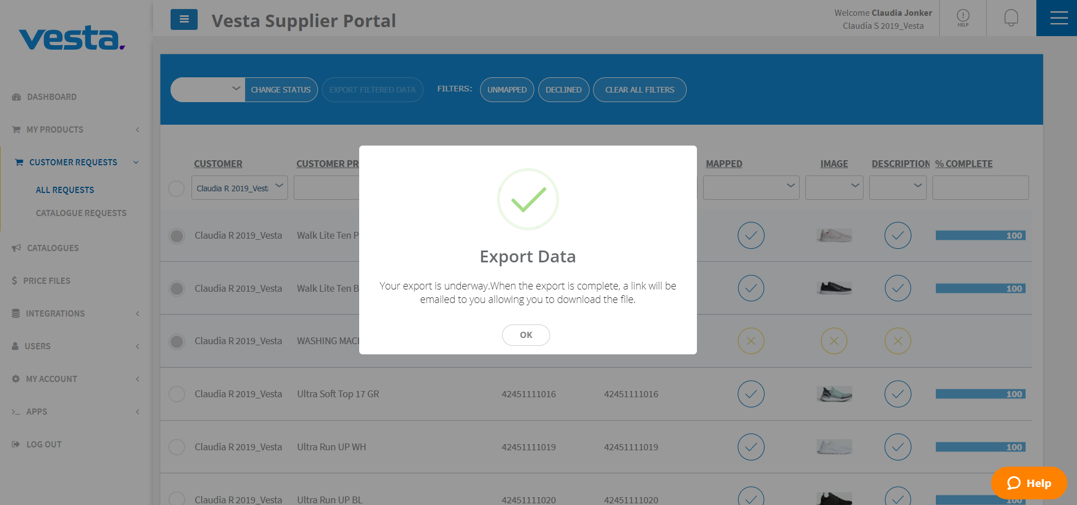
Task: Sort by % Complete column
Action: coord(963,164)
